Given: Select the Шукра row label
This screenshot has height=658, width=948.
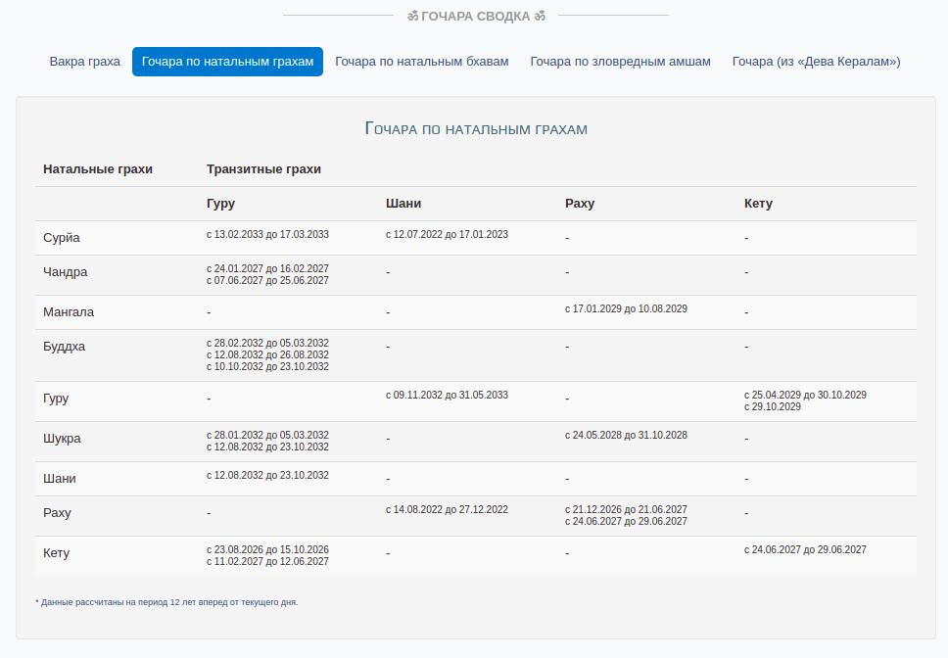Looking at the screenshot, I should (x=62, y=439).
